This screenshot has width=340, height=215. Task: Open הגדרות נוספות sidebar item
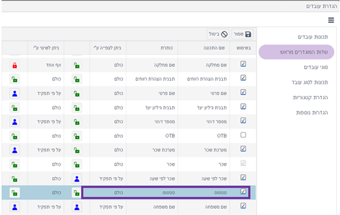click(312, 113)
